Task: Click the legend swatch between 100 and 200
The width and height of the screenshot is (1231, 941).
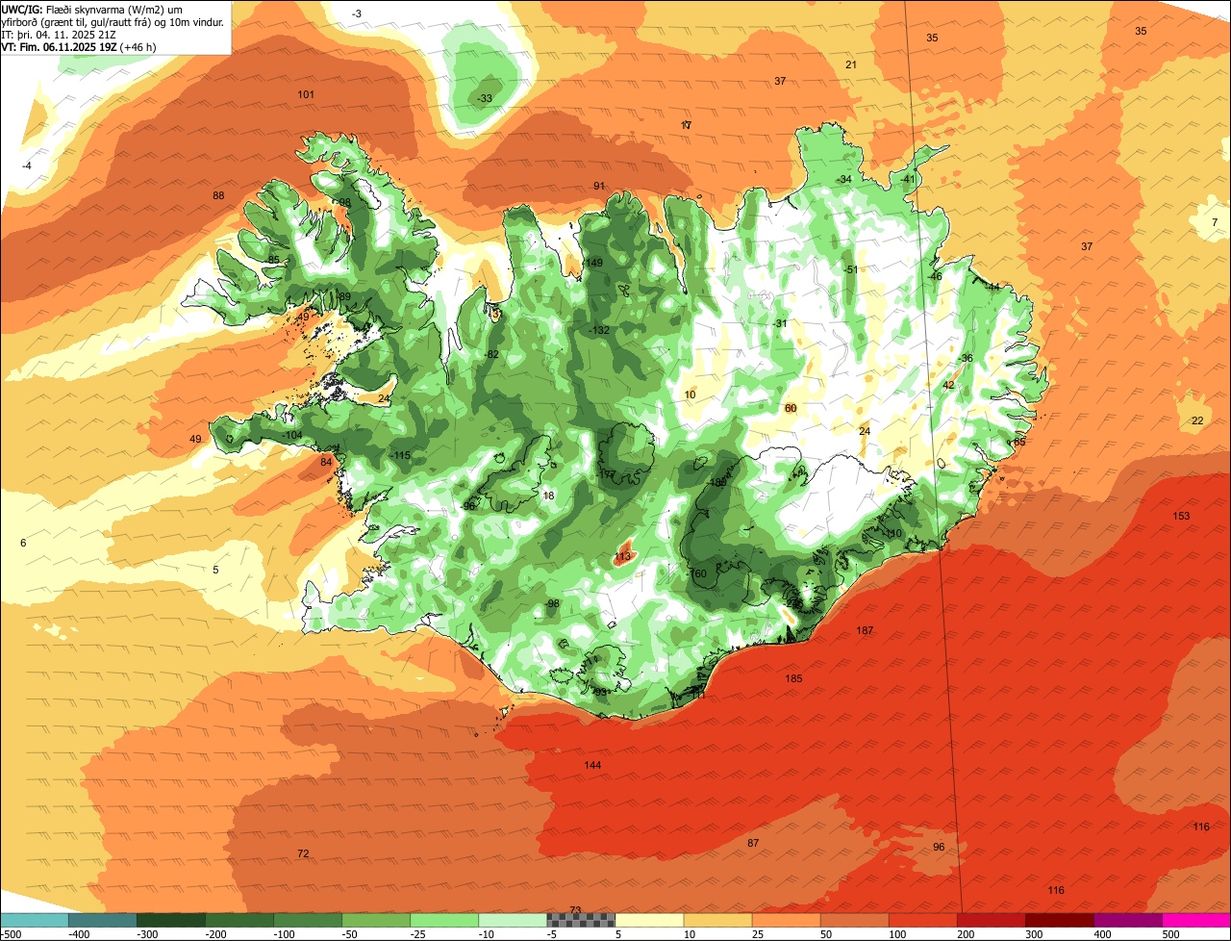Action: coord(923,920)
